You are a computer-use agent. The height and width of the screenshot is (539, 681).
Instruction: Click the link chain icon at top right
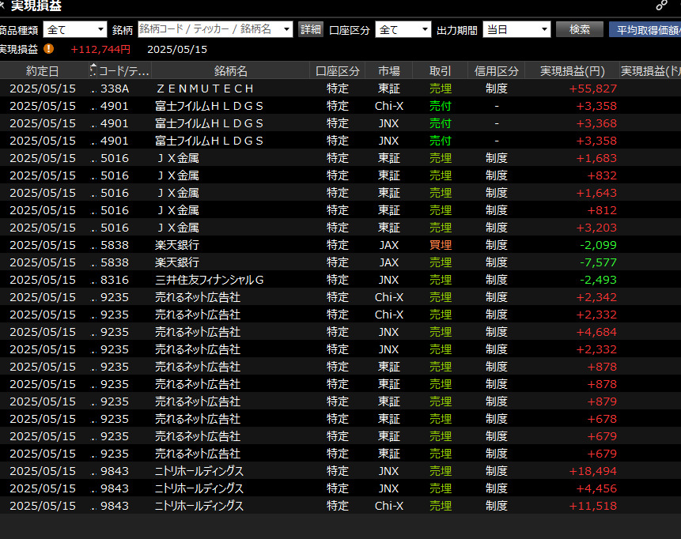tap(661, 6)
